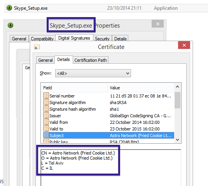
Task: Close the Skype_Setup.exe Properties window
Action: pyautogui.click(x=157, y=24)
